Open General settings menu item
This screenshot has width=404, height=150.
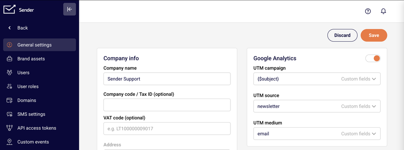pos(39,45)
